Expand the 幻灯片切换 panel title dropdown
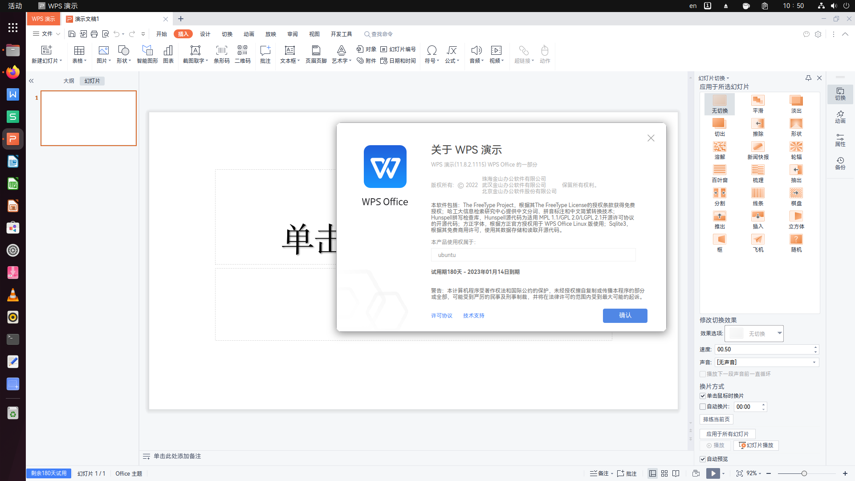The image size is (855, 481). (728, 78)
